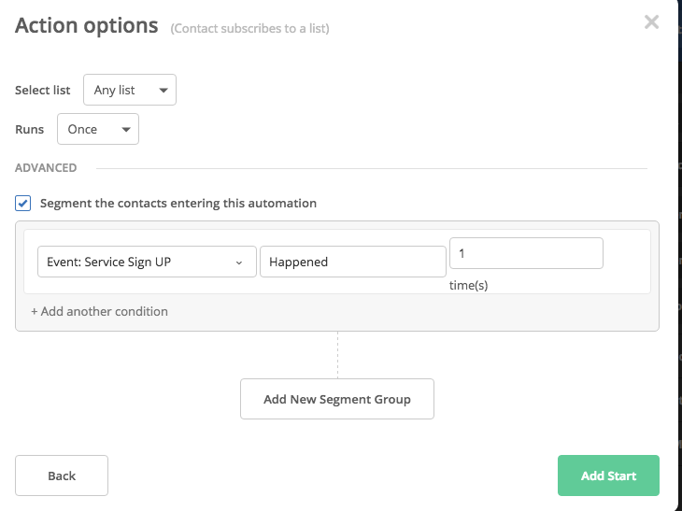682x511 pixels.
Task: Click '+ Add another condition'
Action: (99, 311)
